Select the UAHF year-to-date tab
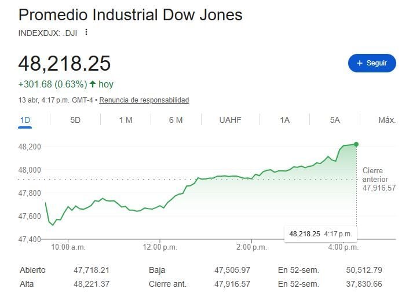Viewport: 402px width, 307px height. (230, 120)
